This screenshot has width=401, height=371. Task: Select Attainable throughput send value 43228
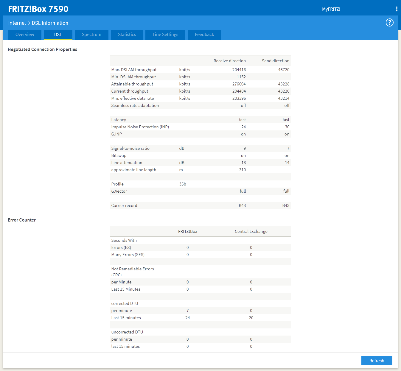[284, 84]
